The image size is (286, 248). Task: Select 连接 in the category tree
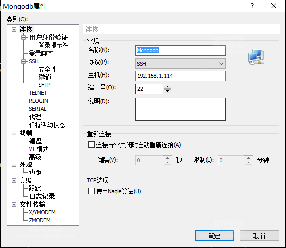click(x=26, y=30)
